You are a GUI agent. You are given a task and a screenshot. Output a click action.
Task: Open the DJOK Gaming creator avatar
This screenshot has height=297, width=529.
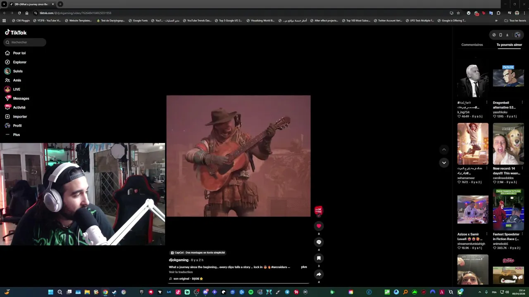coord(318,210)
